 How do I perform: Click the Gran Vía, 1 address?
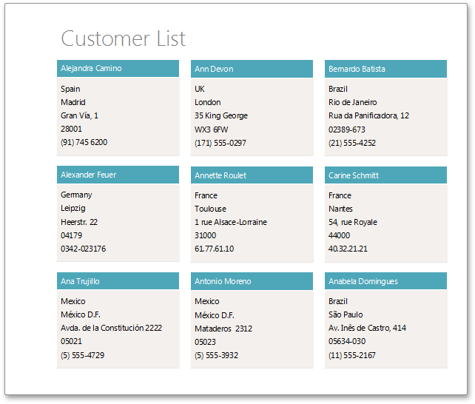(x=79, y=115)
